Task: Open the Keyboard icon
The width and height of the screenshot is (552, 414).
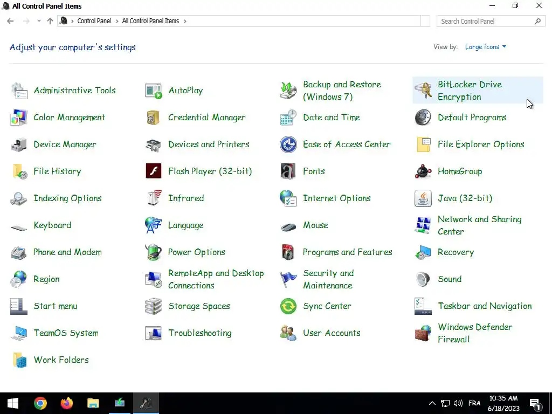Action: [19, 227]
